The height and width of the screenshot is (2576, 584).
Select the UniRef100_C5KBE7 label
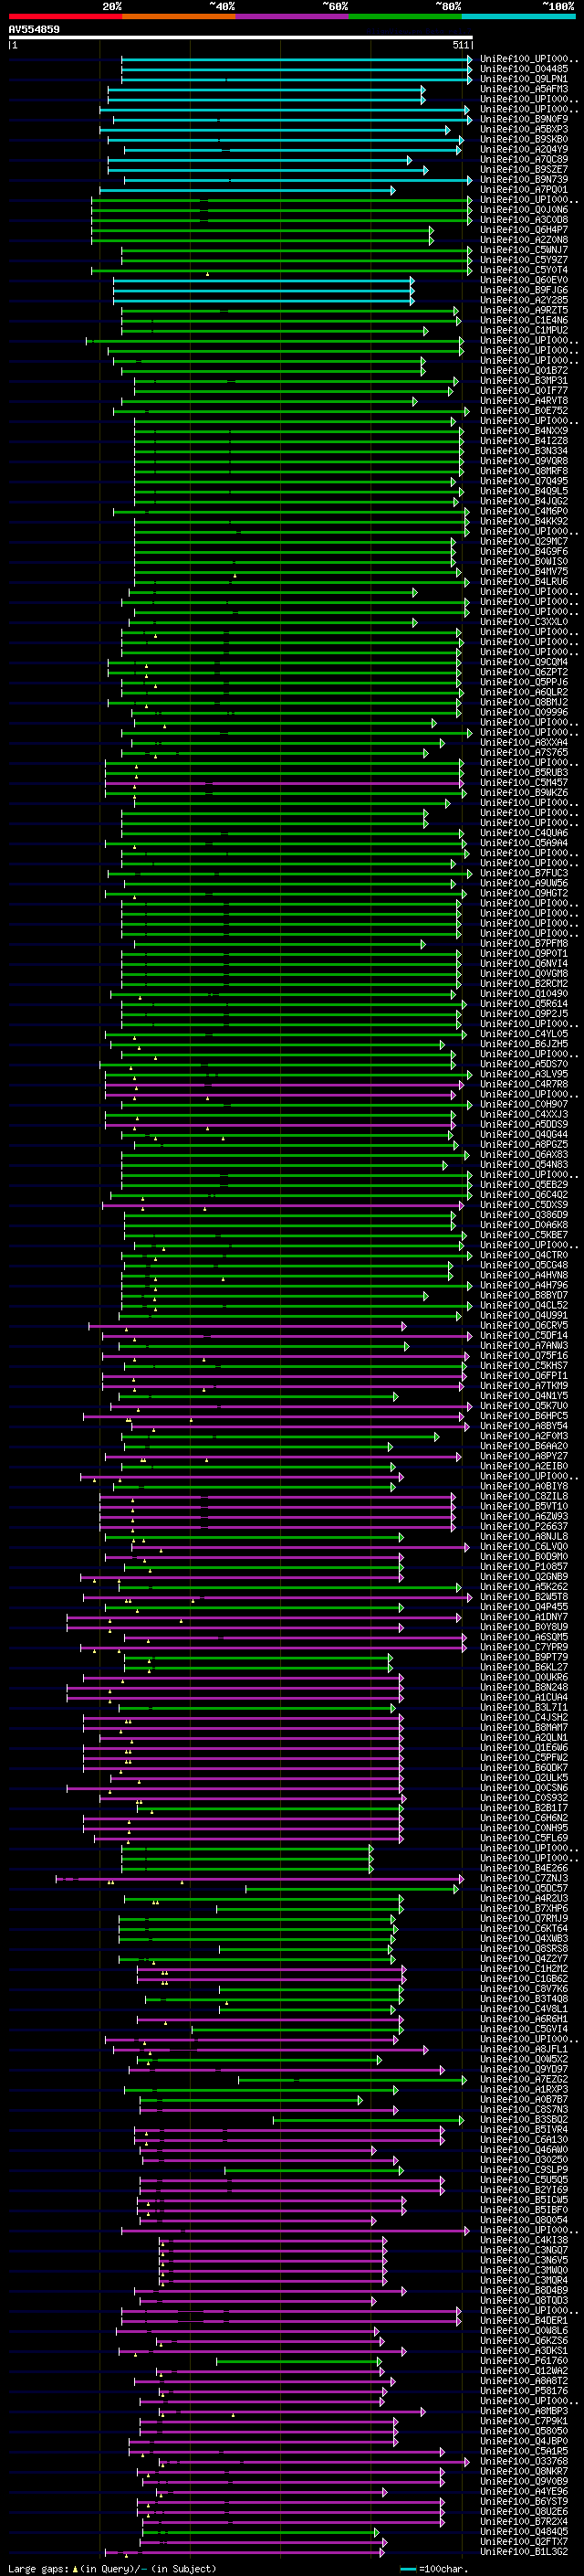(x=523, y=1234)
